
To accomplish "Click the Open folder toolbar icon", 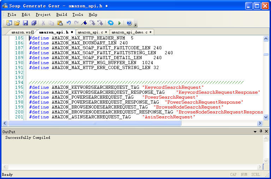I will click(17, 23).
